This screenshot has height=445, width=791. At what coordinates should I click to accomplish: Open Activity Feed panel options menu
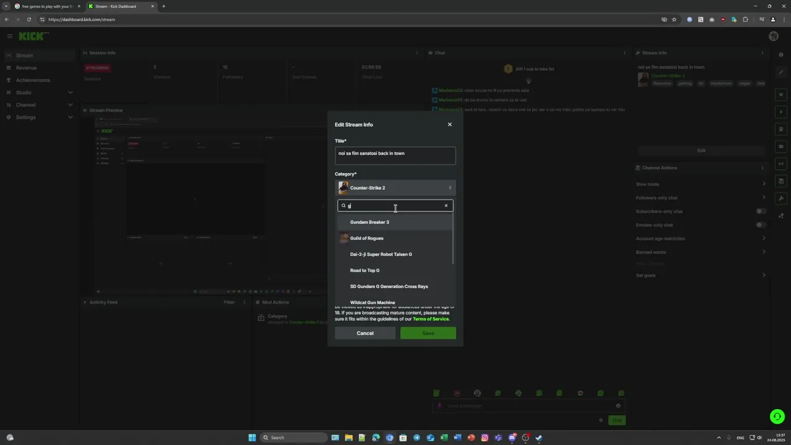click(245, 302)
